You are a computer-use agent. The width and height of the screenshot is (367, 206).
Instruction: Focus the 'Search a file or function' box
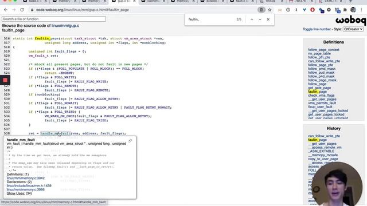point(54,19)
